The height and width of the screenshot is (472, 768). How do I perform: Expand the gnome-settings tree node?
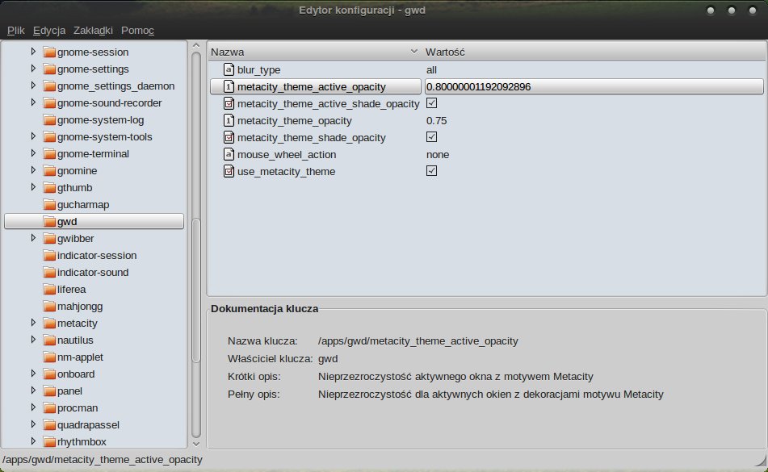[33, 69]
